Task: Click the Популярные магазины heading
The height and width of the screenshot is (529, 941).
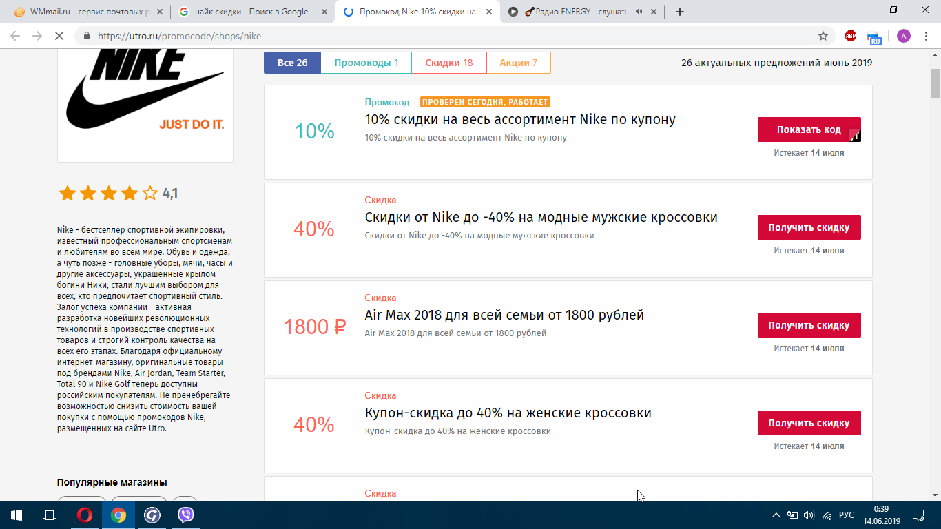Action: pos(112,482)
